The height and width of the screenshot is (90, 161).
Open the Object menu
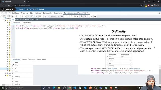point(28,9)
